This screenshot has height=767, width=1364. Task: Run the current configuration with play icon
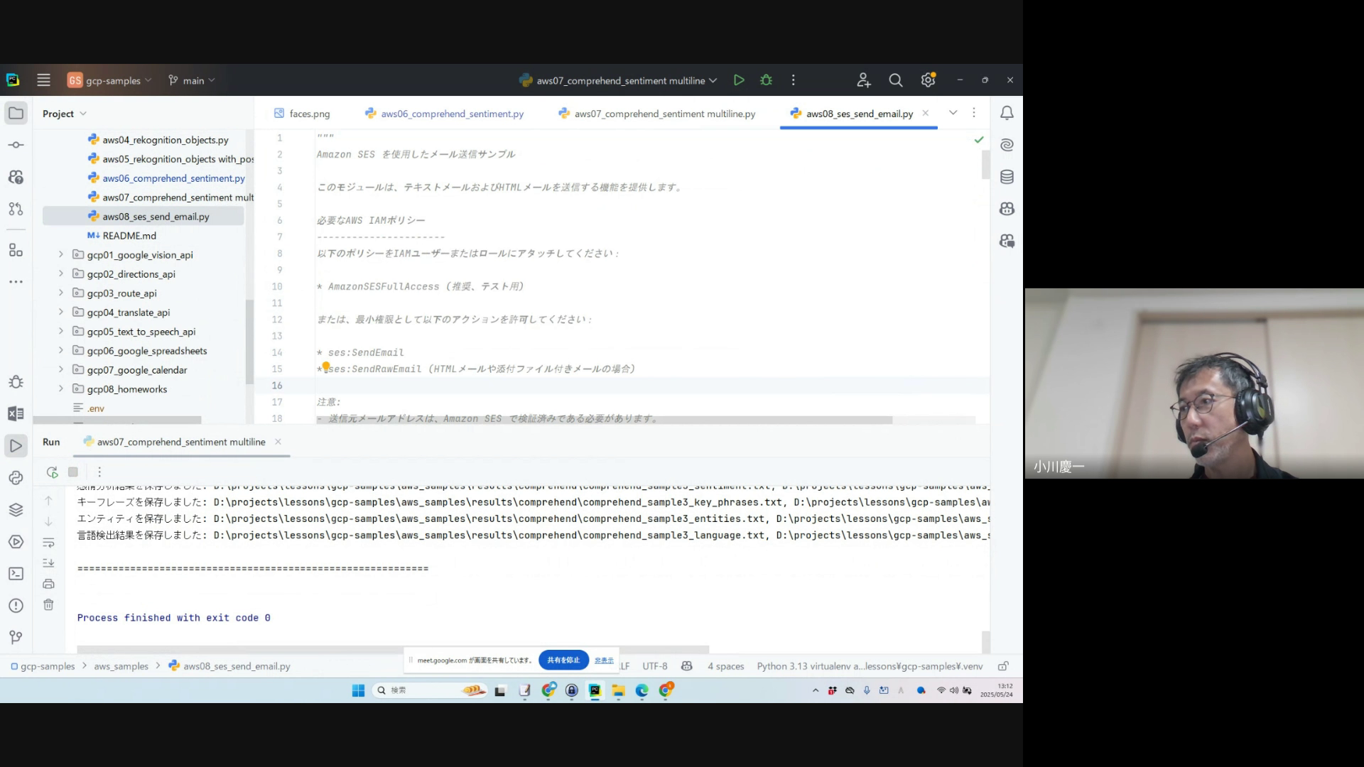739,80
